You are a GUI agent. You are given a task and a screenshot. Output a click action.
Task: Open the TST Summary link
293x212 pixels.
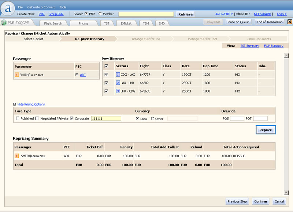coord(249,46)
